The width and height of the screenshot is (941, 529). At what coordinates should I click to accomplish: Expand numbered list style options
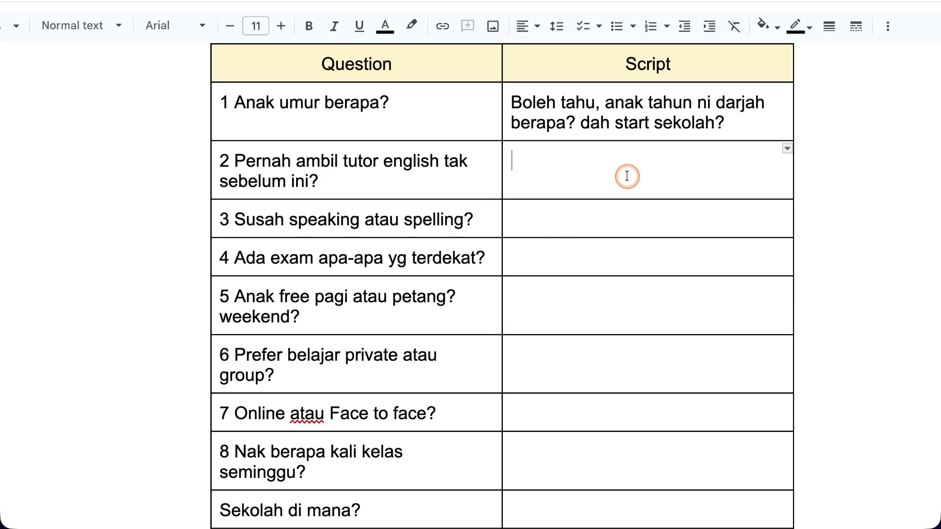click(x=667, y=26)
